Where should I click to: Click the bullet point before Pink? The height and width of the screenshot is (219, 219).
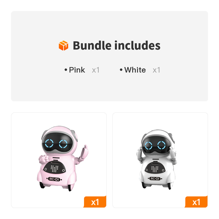(x=66, y=70)
